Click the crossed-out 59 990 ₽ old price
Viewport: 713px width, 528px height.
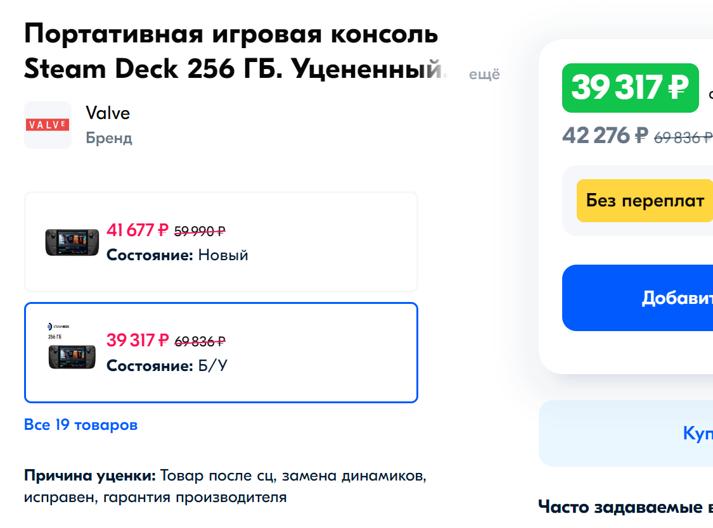click(200, 232)
